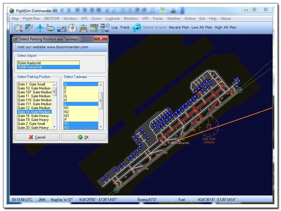This screenshot has width=281, height=211.
Task: Click Exit in the menu bar
Action: tap(202, 18)
